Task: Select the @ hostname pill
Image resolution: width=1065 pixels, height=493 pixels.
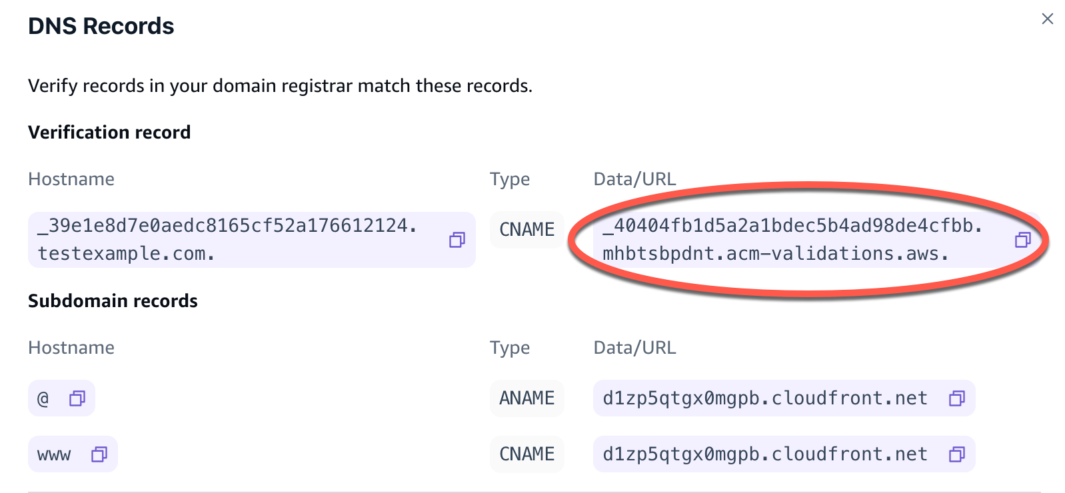Action: point(43,398)
